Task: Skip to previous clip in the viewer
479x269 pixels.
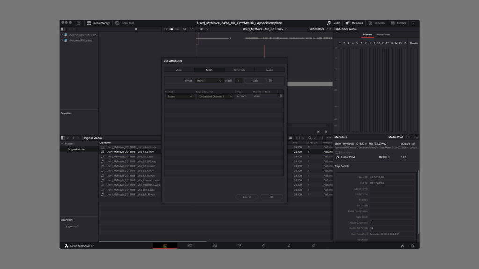Action: (326, 132)
